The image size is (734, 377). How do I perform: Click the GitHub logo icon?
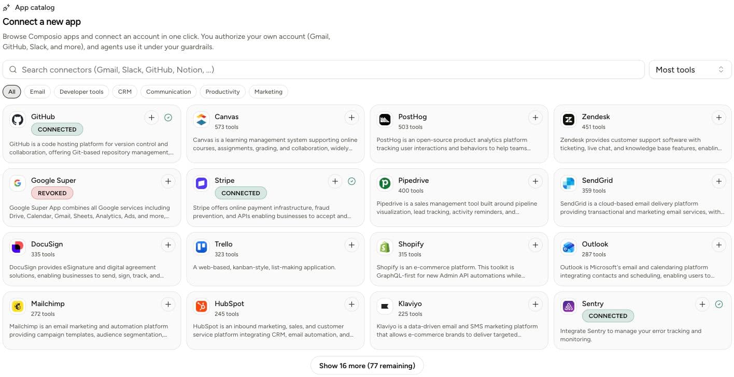pyautogui.click(x=18, y=120)
